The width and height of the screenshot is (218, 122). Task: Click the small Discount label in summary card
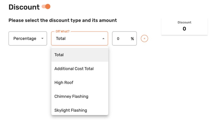pyautogui.click(x=184, y=22)
